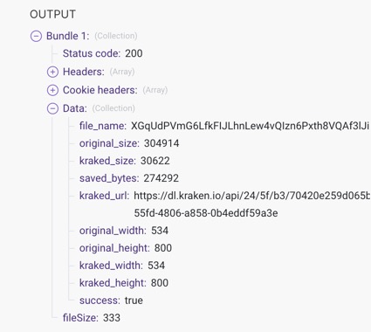Select the fileSize entry
371x332 pixels.
click(x=92, y=318)
